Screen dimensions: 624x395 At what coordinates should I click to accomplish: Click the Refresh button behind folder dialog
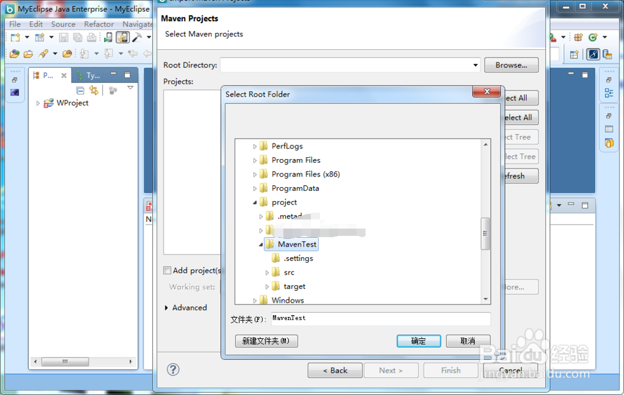click(520, 176)
